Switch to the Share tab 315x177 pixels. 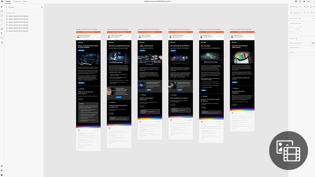pos(25,1)
